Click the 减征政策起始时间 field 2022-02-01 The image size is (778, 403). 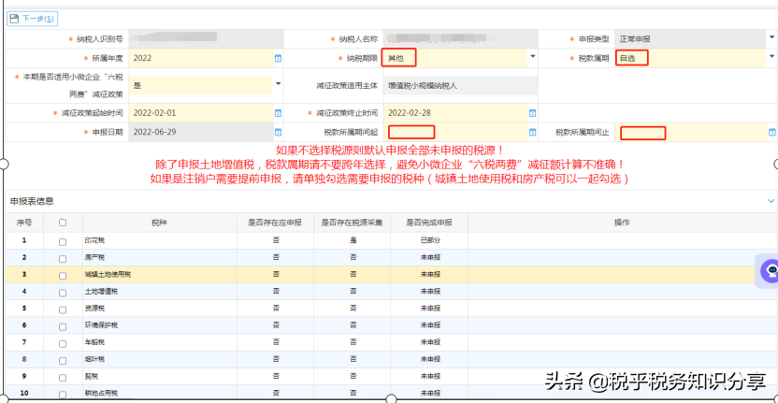(200, 112)
